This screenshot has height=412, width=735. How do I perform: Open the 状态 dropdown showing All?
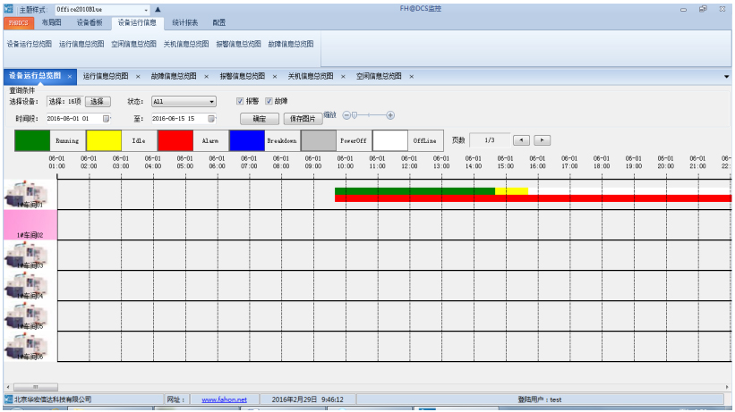pyautogui.click(x=184, y=102)
